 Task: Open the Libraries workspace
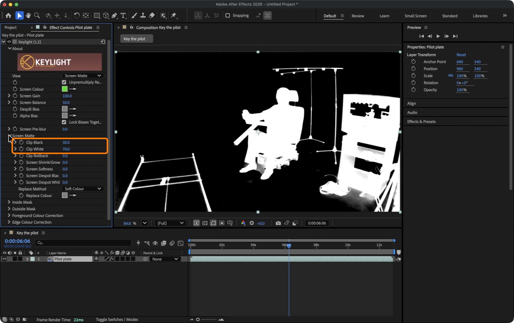click(480, 16)
